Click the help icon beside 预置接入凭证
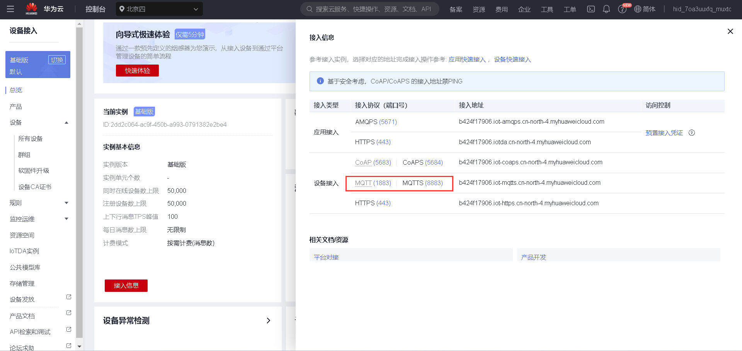 pyautogui.click(x=692, y=133)
